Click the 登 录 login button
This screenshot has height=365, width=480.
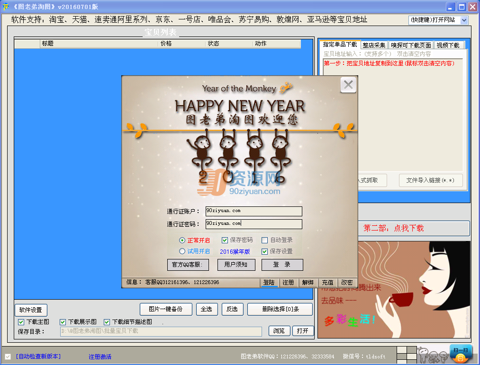(x=282, y=265)
